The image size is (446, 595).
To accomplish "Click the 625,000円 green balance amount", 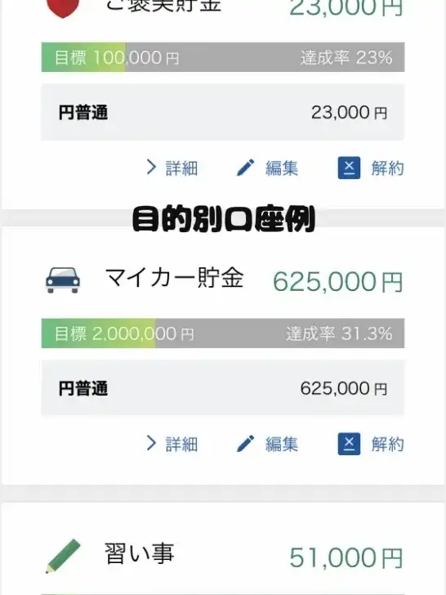I will point(337,282).
